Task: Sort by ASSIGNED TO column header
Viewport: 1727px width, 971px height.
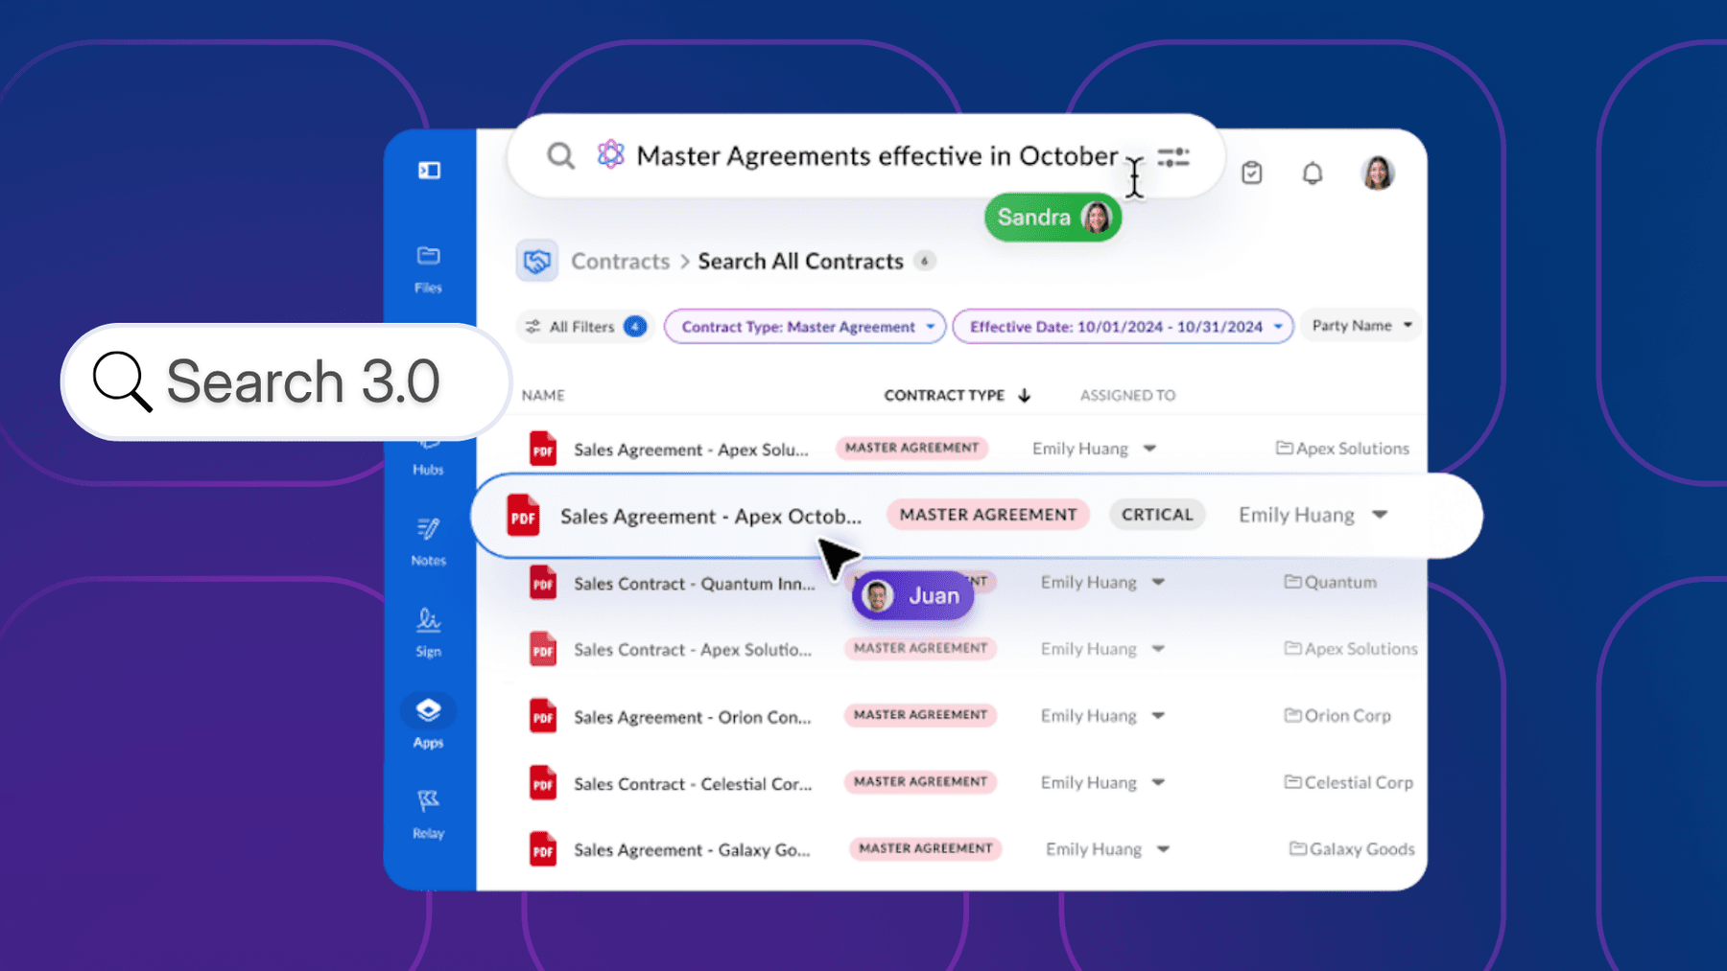Action: [x=1127, y=395]
